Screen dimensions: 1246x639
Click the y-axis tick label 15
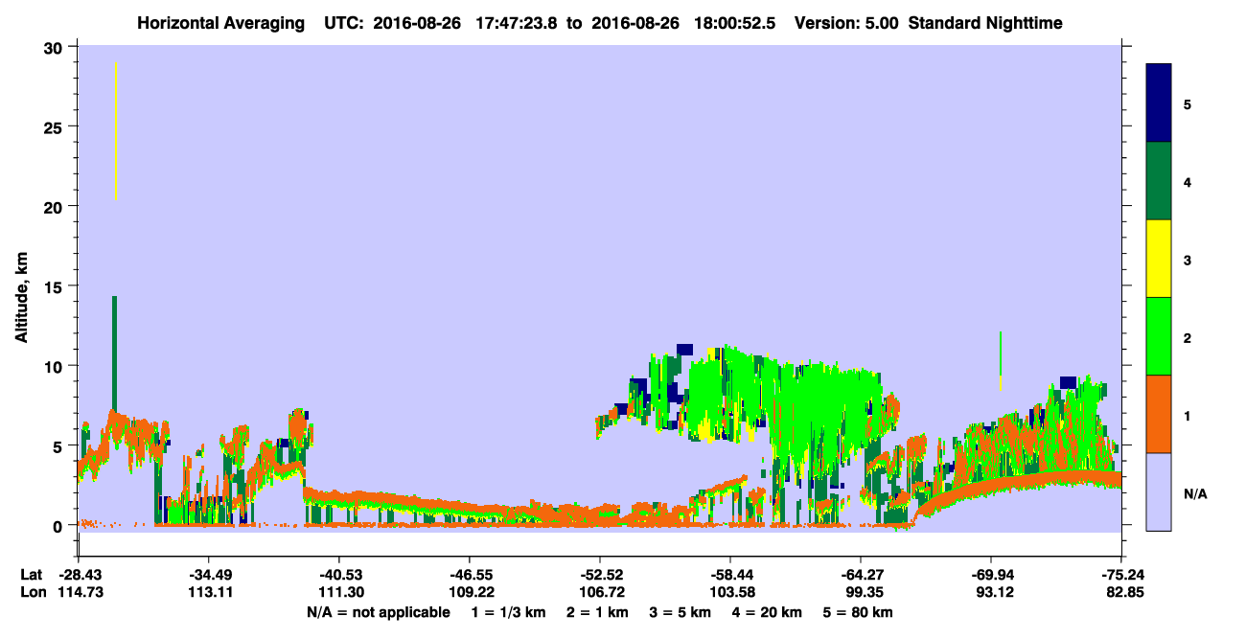click(x=54, y=286)
